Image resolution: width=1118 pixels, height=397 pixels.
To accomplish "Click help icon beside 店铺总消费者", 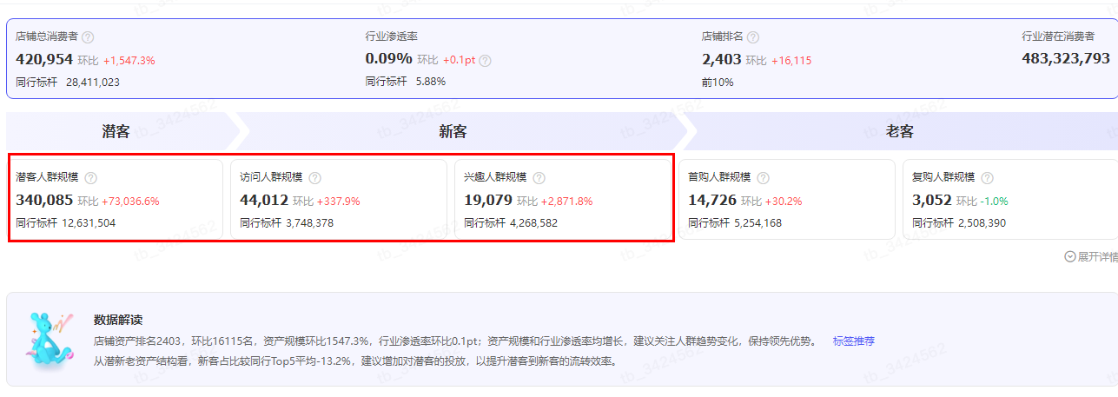I will [x=88, y=37].
